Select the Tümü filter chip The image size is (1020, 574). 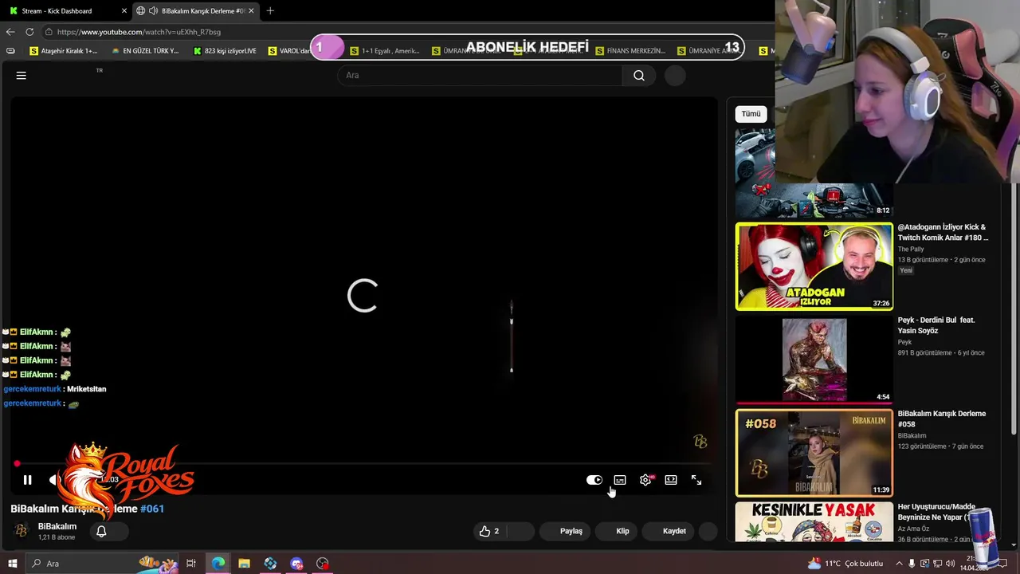[751, 114]
